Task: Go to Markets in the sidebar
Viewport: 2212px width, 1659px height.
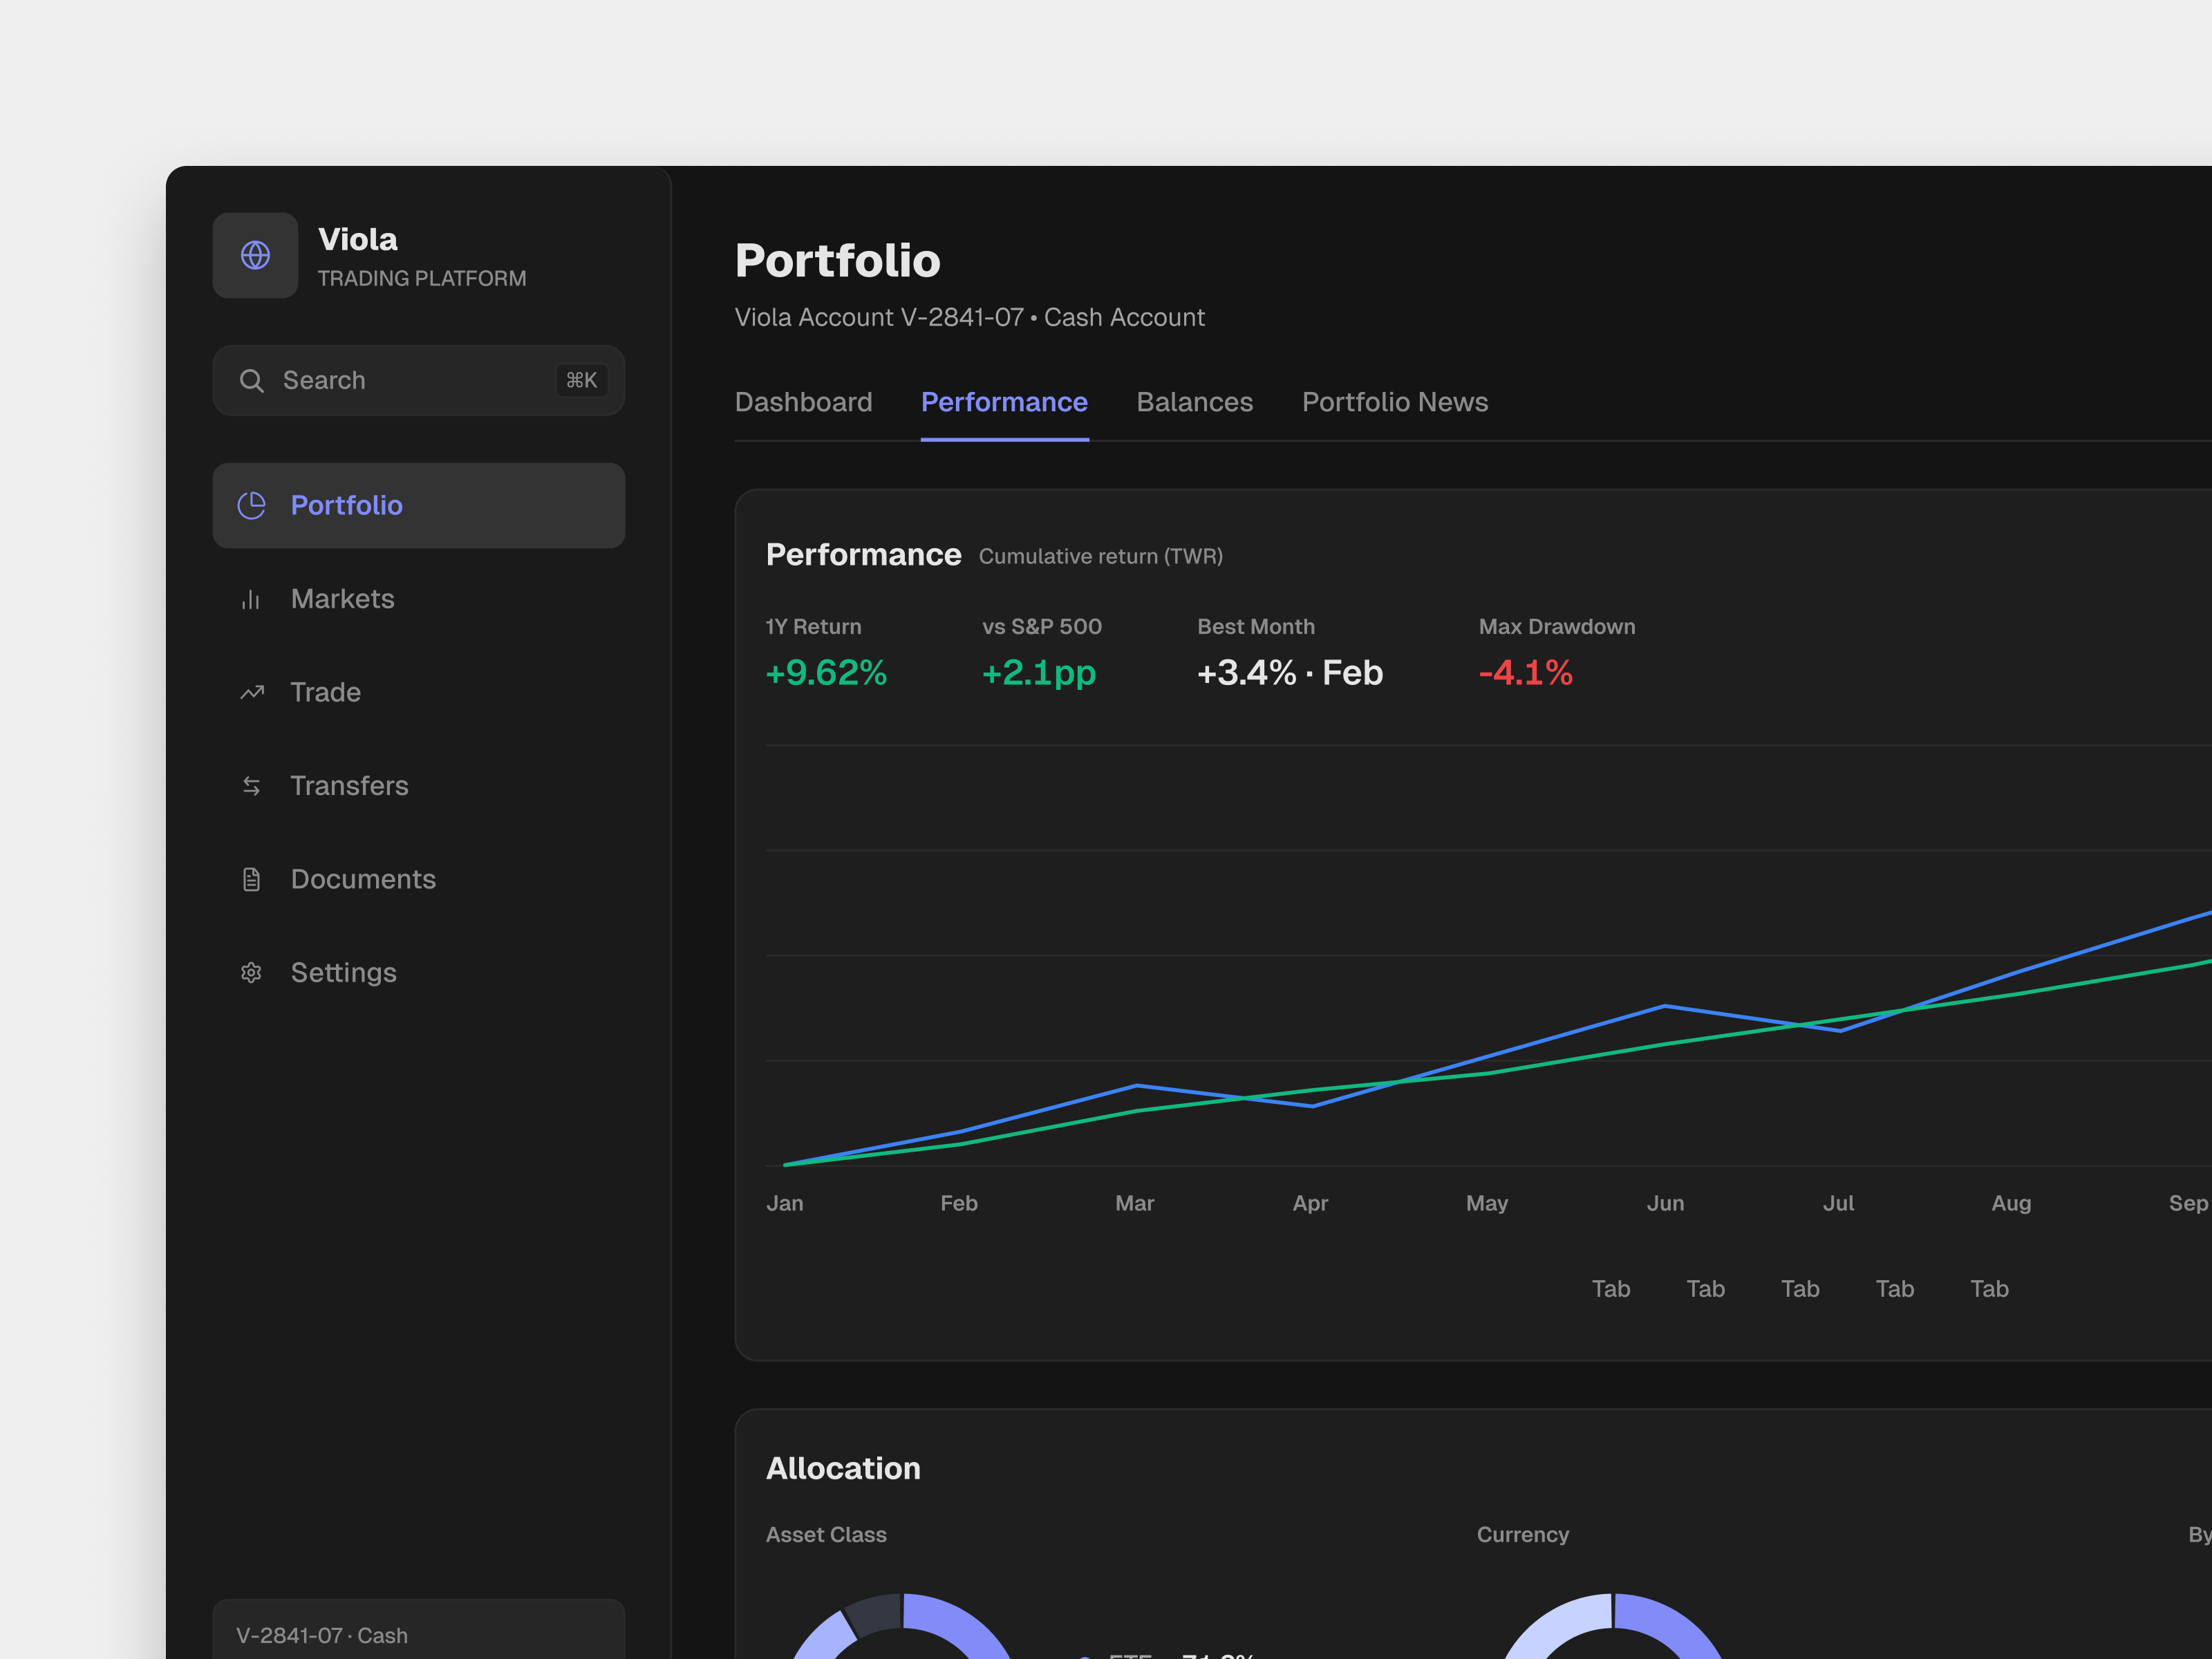Action: [419, 599]
